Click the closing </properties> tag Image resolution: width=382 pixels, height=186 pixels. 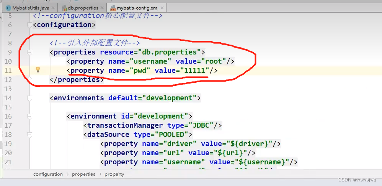(77, 80)
